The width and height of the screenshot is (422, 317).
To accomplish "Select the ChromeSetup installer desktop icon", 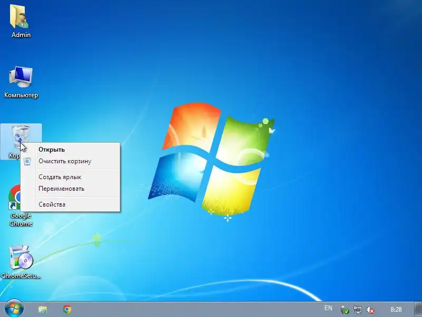I will coord(21,262).
